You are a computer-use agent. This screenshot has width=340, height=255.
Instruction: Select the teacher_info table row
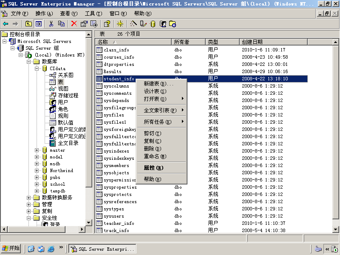201,223
